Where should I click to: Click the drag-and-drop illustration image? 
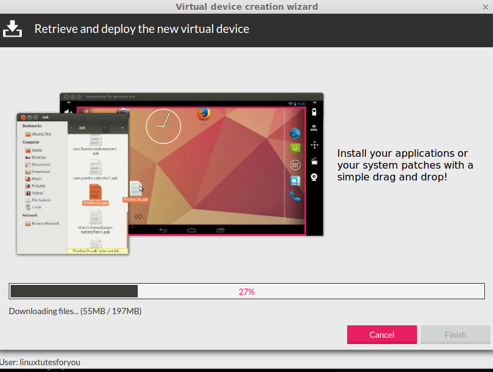point(170,174)
